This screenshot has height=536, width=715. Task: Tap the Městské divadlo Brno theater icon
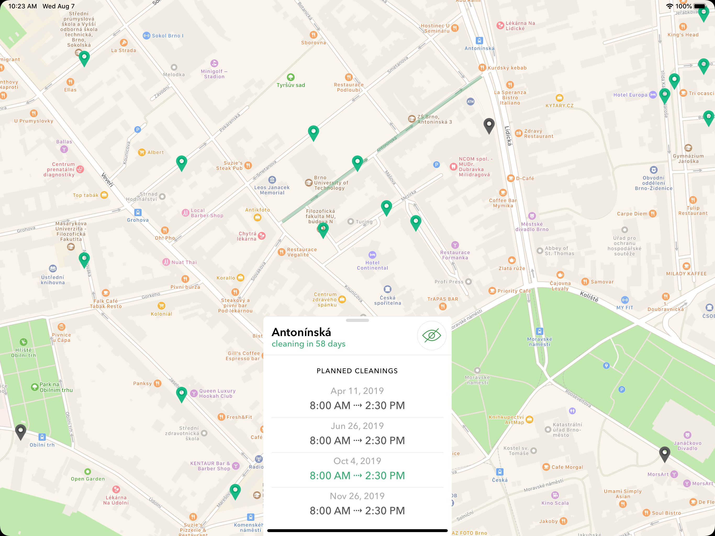tap(532, 216)
